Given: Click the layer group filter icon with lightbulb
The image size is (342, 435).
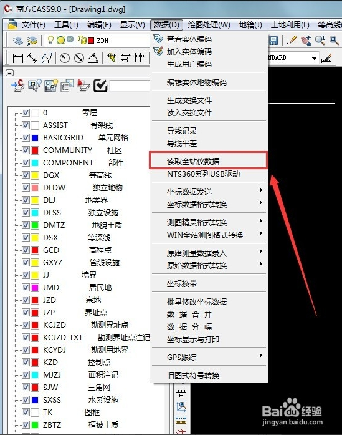Looking at the screenshot, I should coord(51,86).
